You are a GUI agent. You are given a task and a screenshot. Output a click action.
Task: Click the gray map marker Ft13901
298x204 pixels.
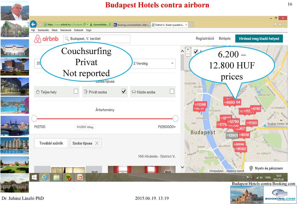pos(232,135)
